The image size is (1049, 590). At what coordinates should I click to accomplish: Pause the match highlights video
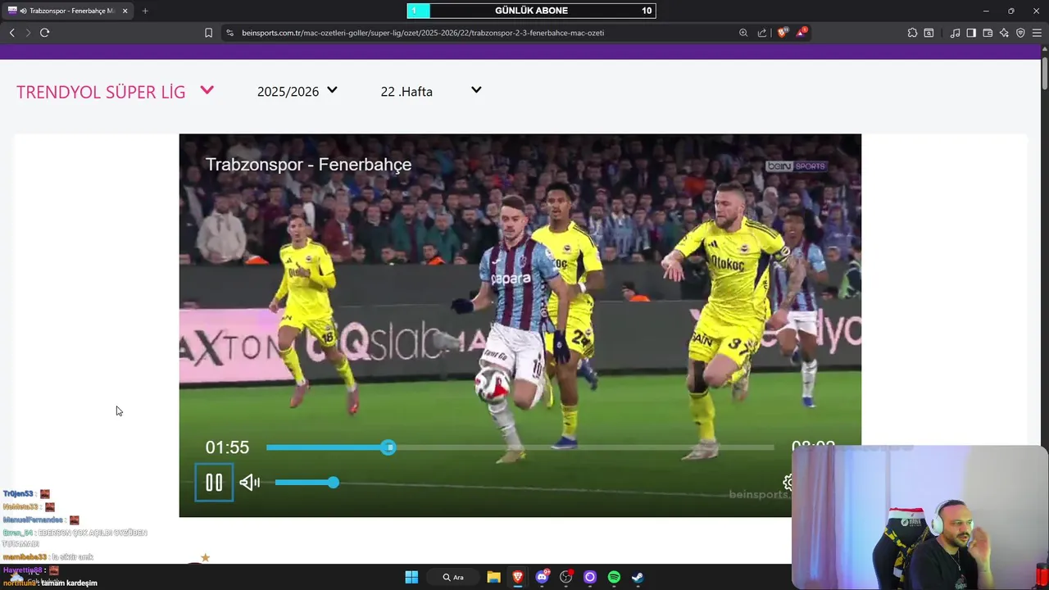point(214,483)
